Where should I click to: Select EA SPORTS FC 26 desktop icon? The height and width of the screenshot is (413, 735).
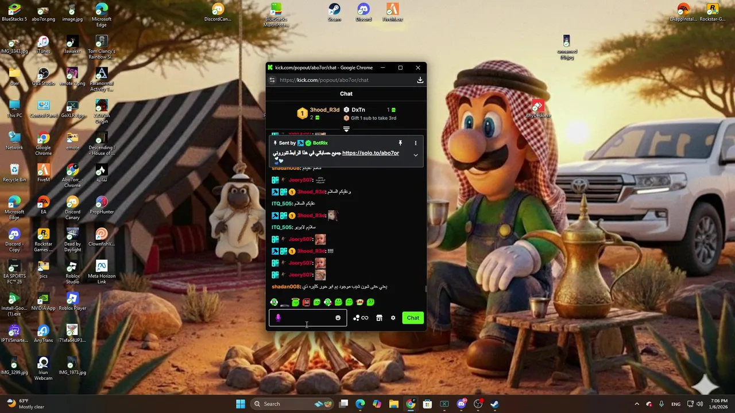point(14,272)
